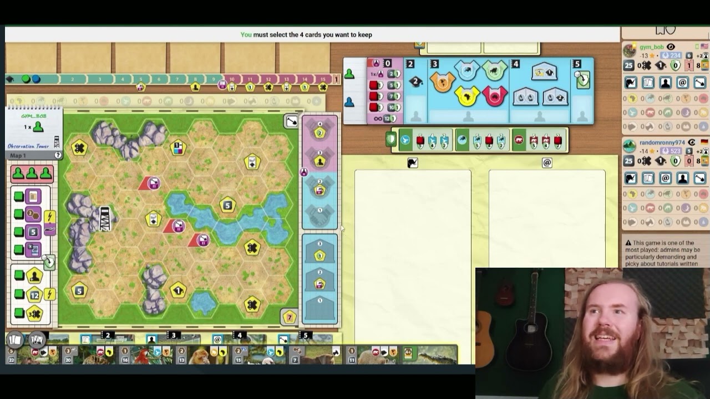Select the top university slot numbered 3
Viewport: 710px width, 399px height.
[319, 252]
